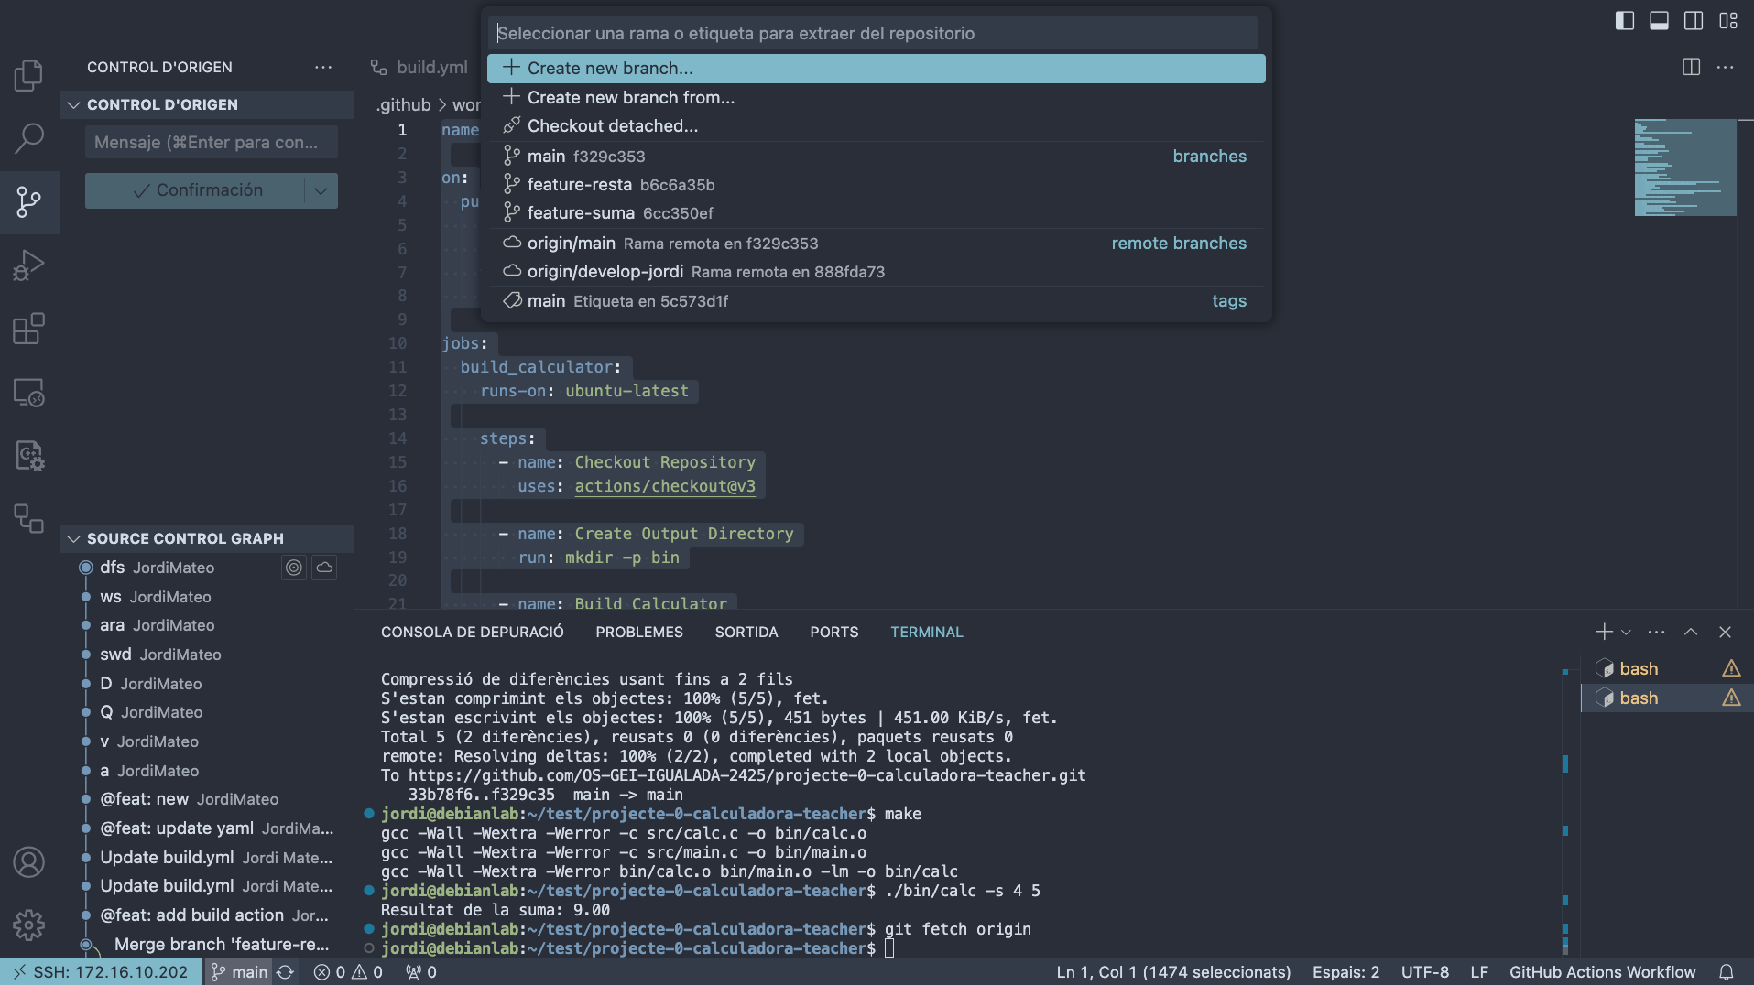The width and height of the screenshot is (1754, 985).
Task: Click the go-to-current-history-item target icon
Action: click(x=293, y=568)
